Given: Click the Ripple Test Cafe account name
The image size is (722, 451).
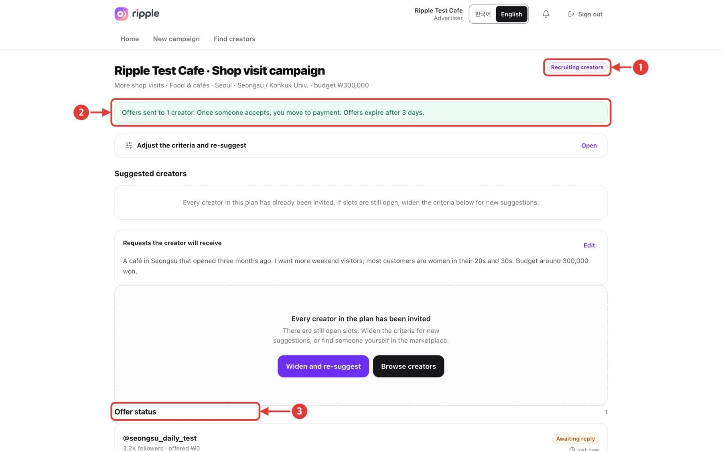Looking at the screenshot, I should click(438, 10).
